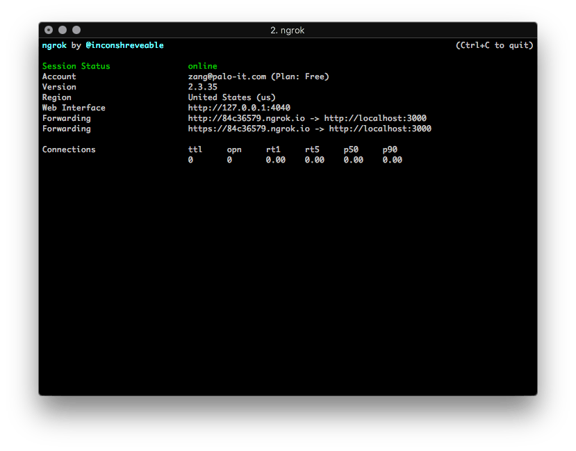Image resolution: width=576 pixels, height=451 pixels.
Task: Click the 'Session Status' label
Action: coord(76,66)
